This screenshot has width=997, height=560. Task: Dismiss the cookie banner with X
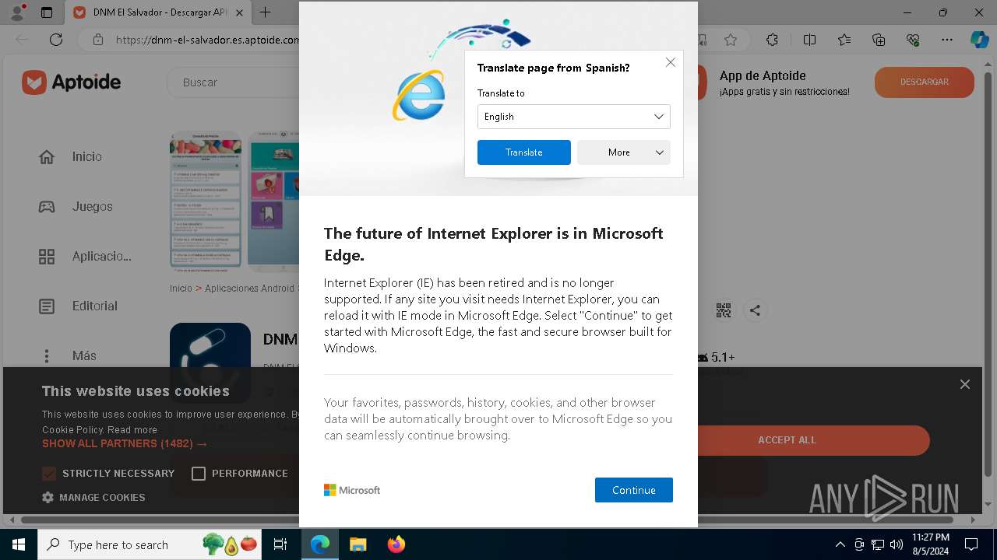(965, 384)
